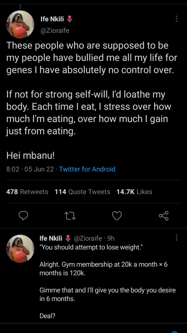Open the three-dot menu on the main tweet
187x333 pixels.
click(x=176, y=19)
